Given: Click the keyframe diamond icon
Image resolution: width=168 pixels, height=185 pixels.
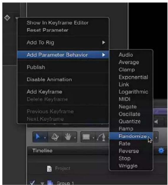Looking at the screenshot, I should click(x=7, y=18).
